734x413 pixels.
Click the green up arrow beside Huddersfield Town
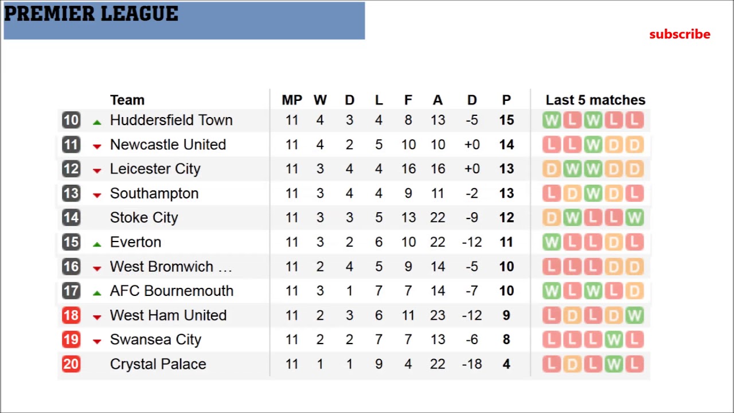point(97,122)
